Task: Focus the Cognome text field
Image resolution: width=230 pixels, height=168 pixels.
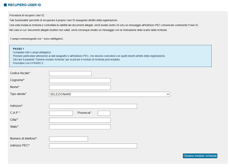Action: pyautogui.click(x=80, y=80)
